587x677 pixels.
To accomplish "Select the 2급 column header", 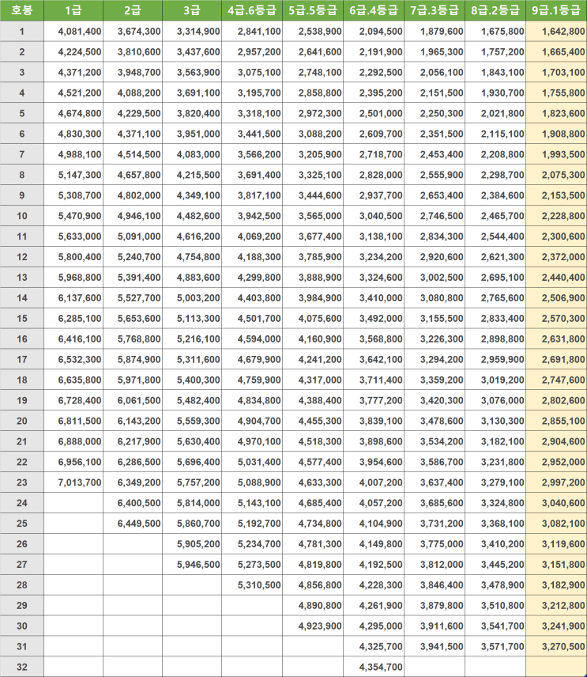I will 133,10.
